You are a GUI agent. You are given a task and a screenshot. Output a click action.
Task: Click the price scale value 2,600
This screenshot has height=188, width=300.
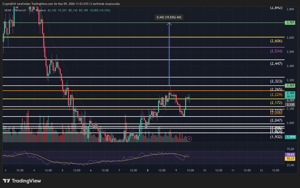click(290, 38)
